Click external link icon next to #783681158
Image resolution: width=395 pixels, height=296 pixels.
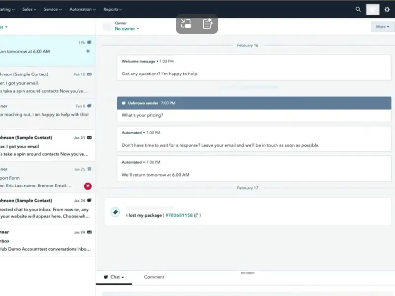[x=196, y=215]
